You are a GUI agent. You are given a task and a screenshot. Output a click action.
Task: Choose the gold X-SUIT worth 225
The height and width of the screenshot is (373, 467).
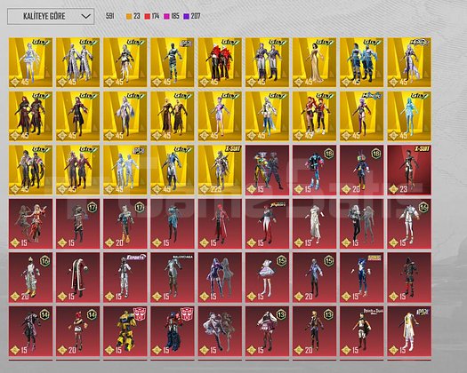(x=220, y=170)
